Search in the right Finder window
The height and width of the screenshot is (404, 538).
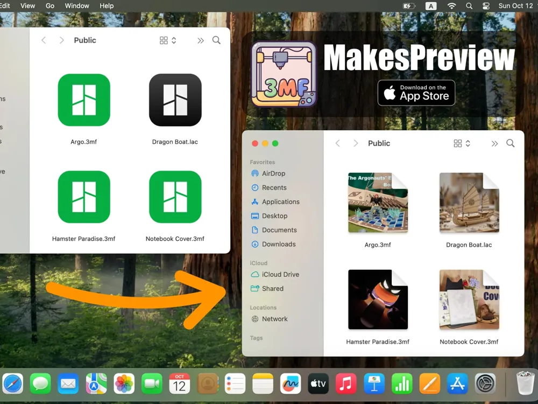click(511, 143)
